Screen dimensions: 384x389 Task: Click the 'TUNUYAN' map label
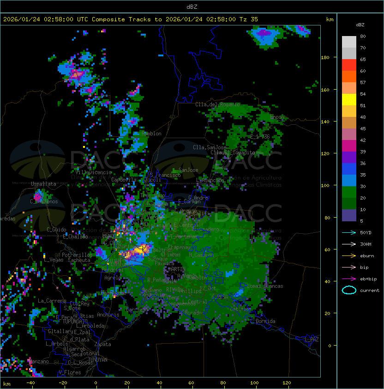click(98, 360)
